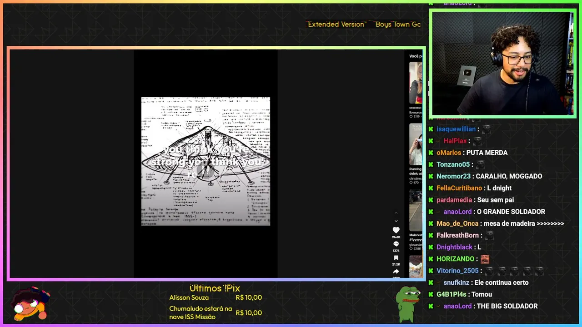Click the first R$ 10,00 donation amount
The image size is (582, 327).
(x=249, y=297)
